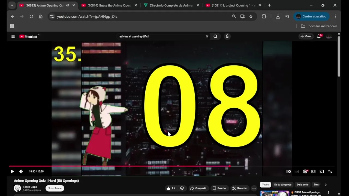Submit search with magnifier button

pyautogui.click(x=215, y=36)
